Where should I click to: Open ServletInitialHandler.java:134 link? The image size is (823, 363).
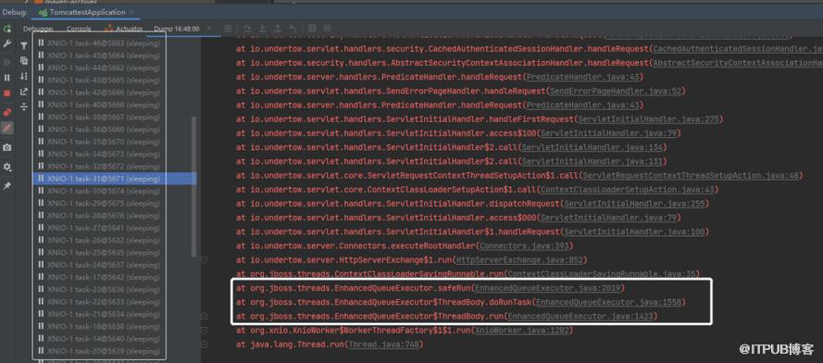593,147
